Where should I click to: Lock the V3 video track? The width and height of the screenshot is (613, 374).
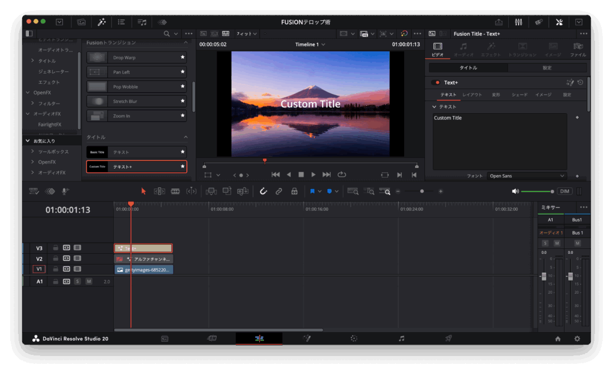pyautogui.click(x=55, y=248)
